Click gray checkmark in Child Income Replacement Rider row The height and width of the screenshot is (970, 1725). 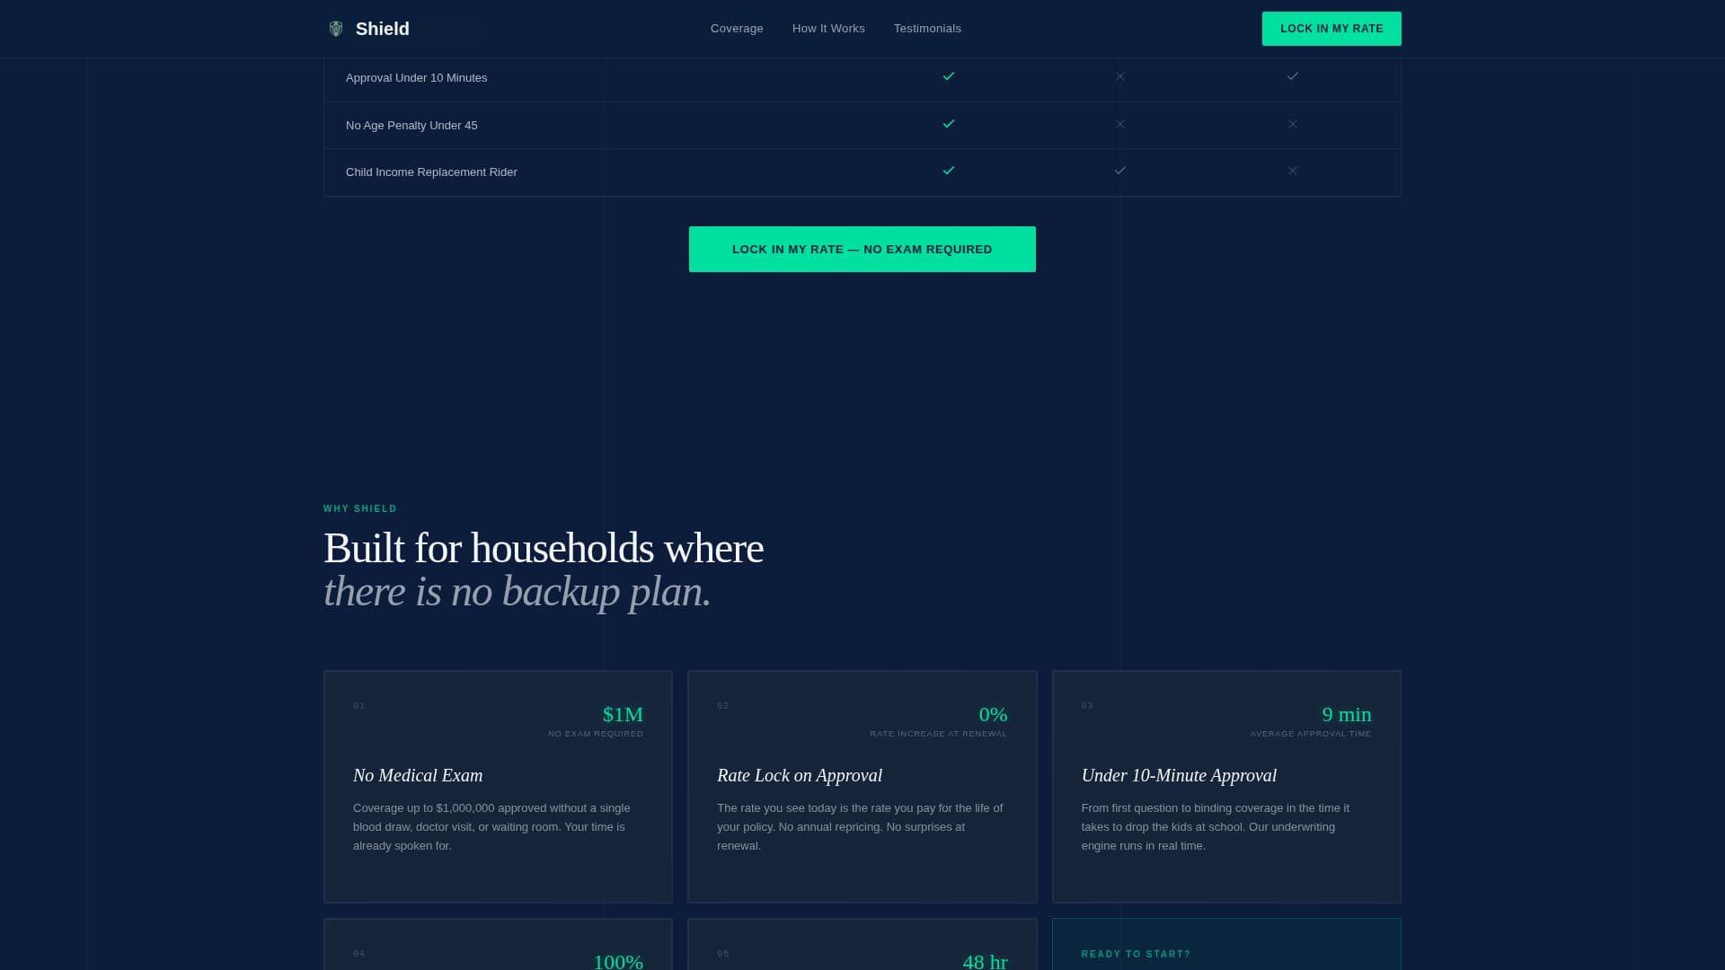(x=1120, y=171)
